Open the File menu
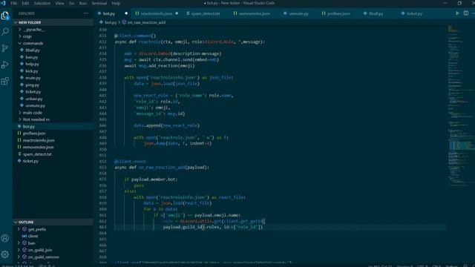 [14, 3]
